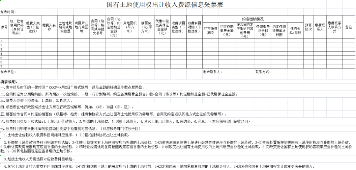The image size is (356, 170).
Task: Click row number 4 in 序号 column
Action: click(x=4, y=54)
